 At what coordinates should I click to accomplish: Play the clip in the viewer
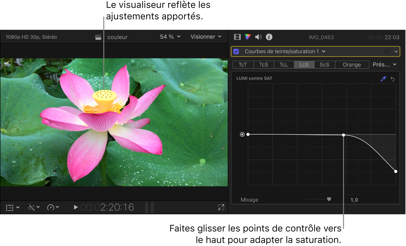(76, 207)
